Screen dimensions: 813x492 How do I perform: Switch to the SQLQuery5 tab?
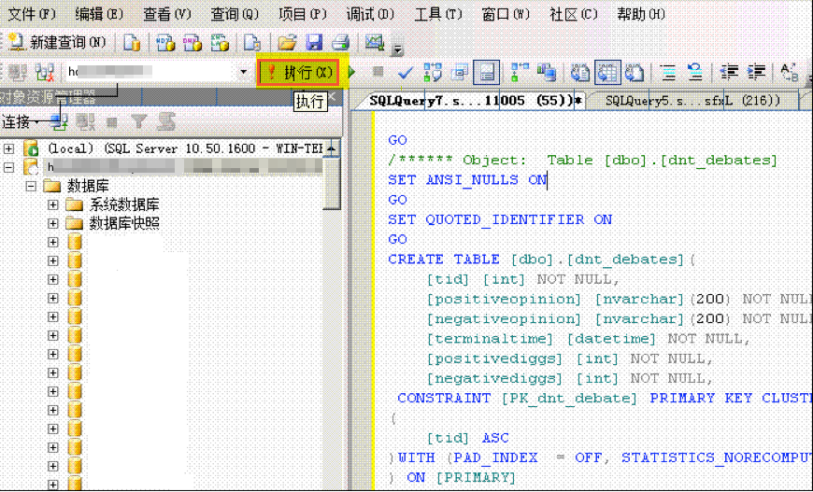pos(692,101)
